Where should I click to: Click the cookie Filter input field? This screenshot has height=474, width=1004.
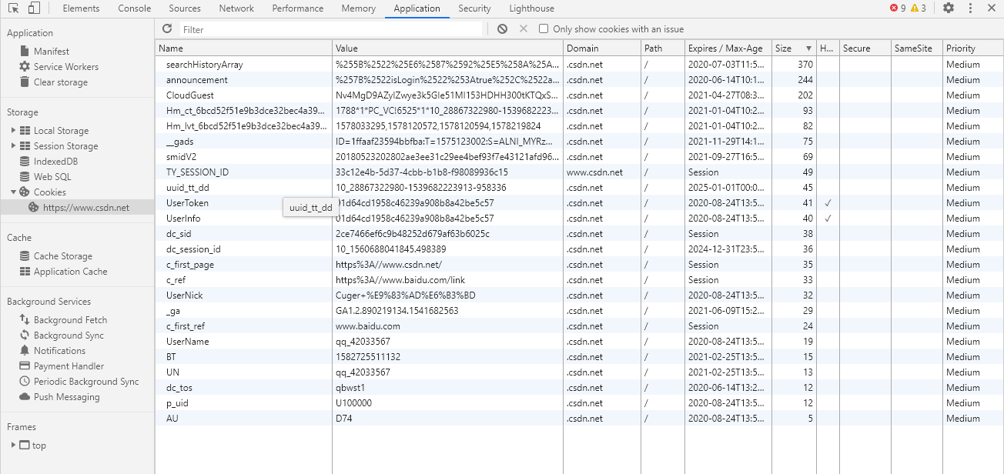point(331,29)
